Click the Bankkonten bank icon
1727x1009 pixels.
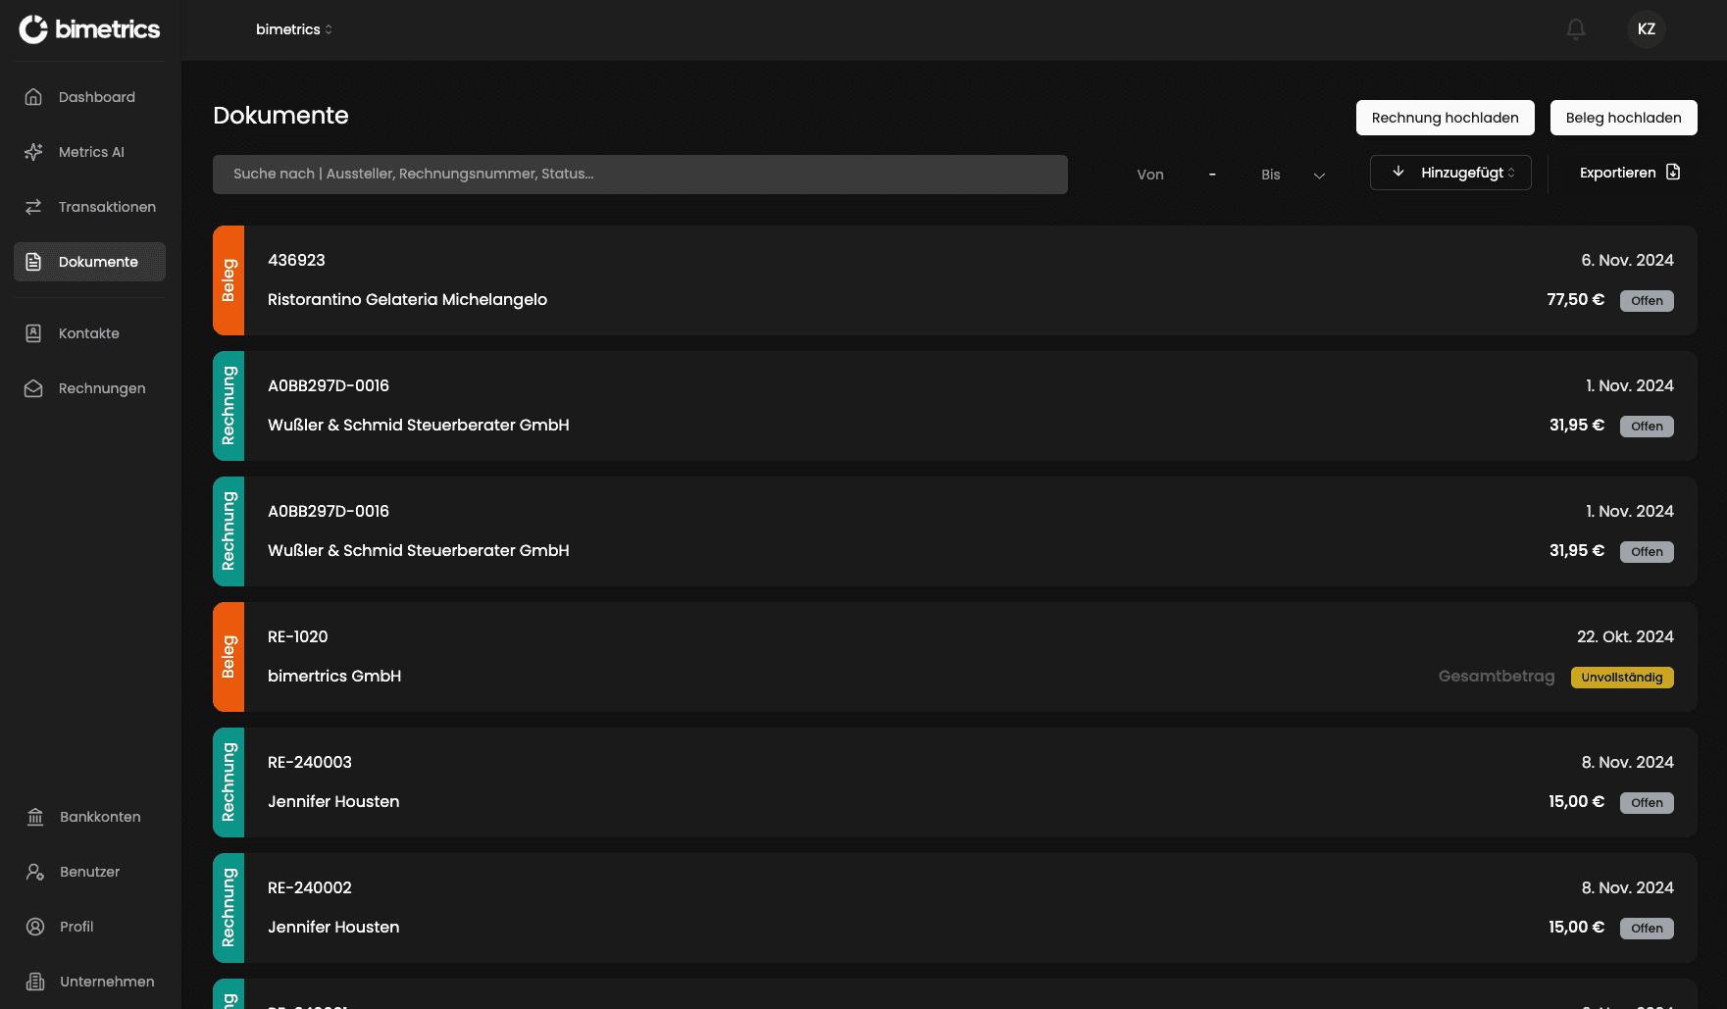(35, 817)
